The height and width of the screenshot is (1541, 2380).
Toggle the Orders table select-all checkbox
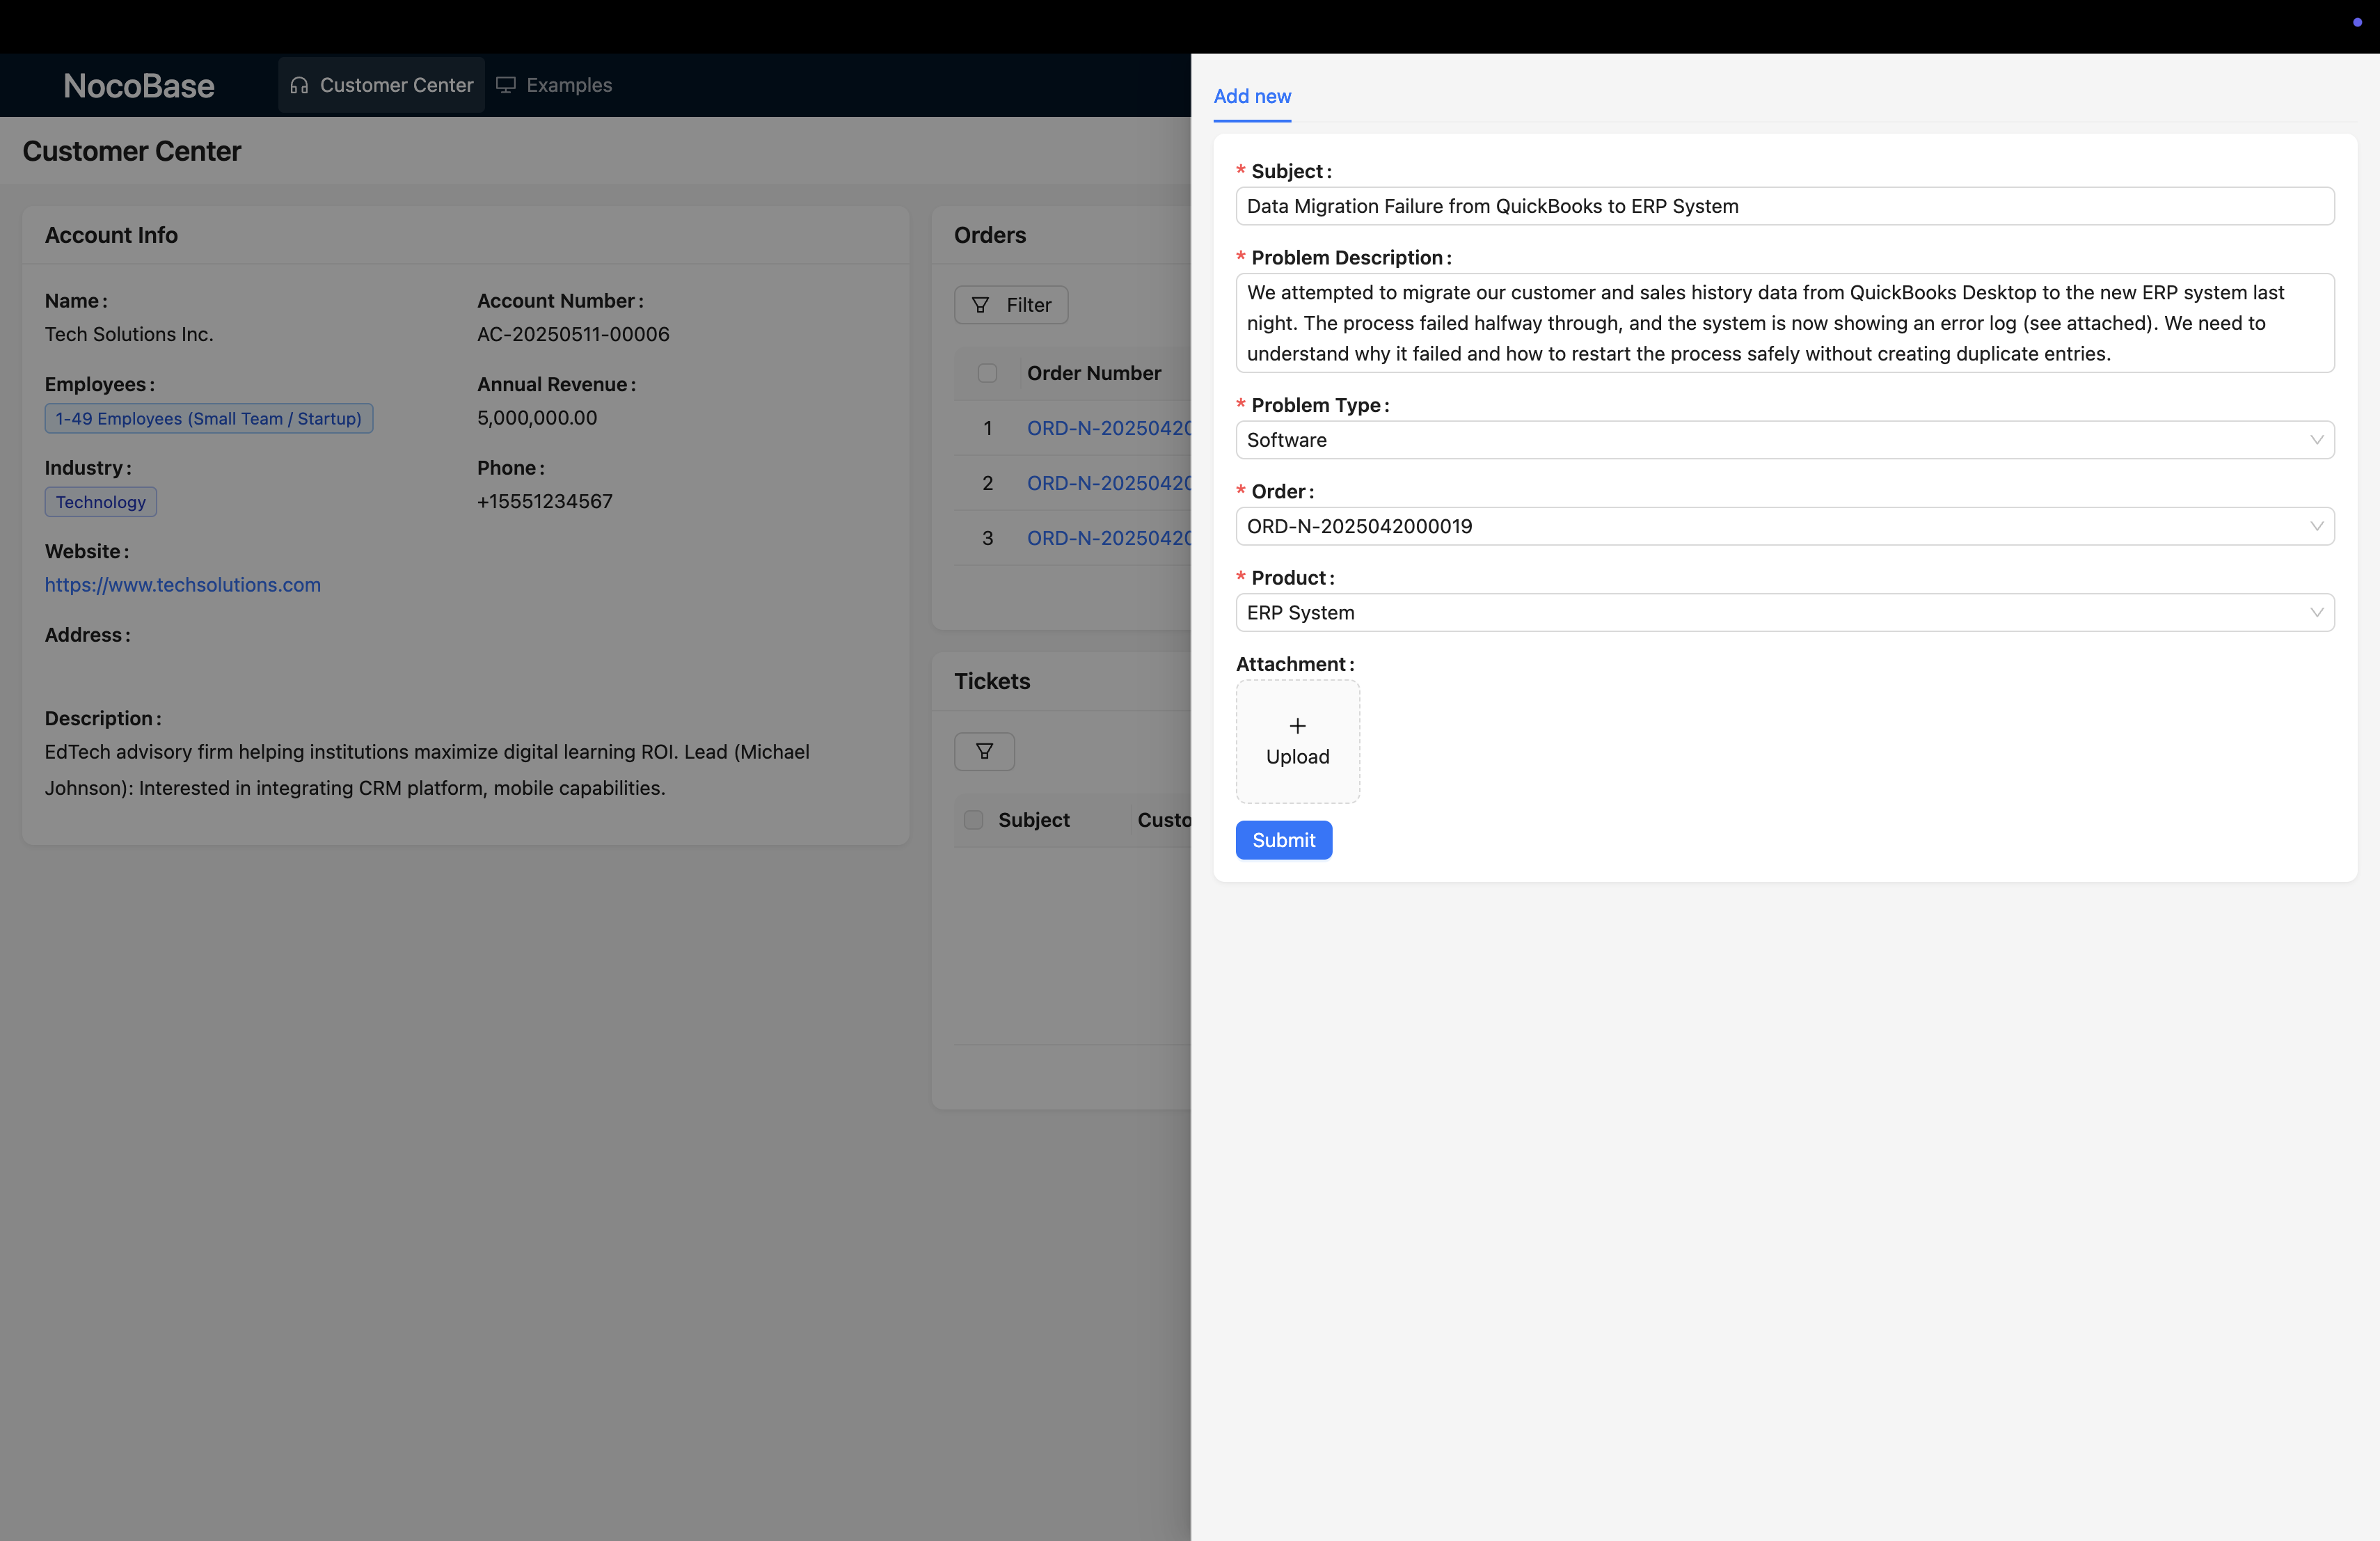coord(987,373)
